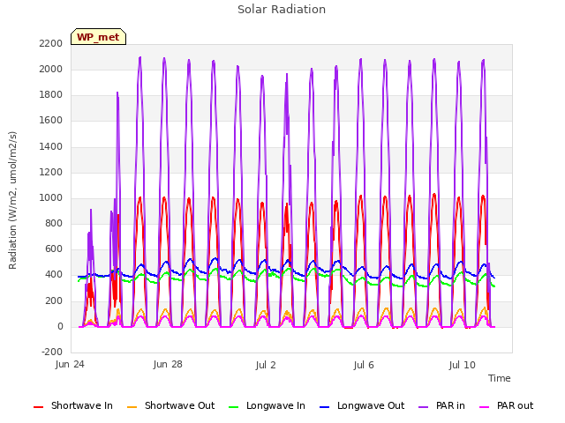Click the 1000 y-axis tick label
Image resolution: width=565 pixels, height=423 pixels.
point(51,197)
